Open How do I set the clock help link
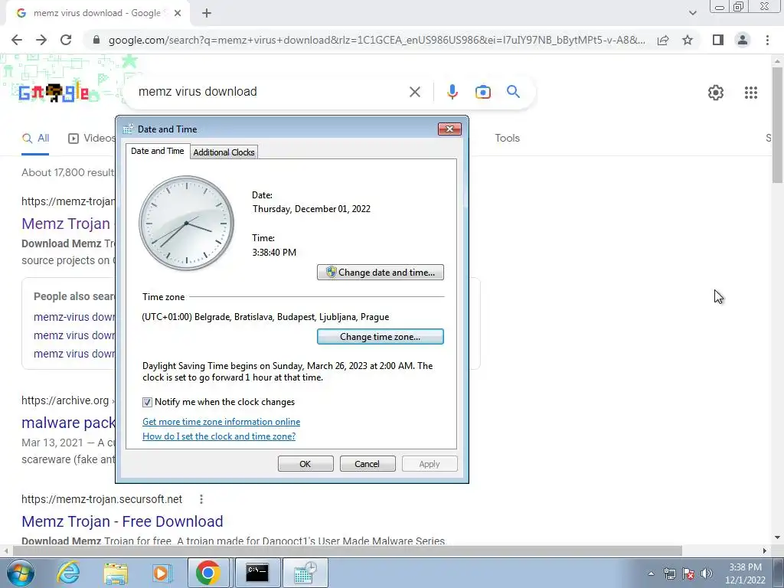784x588 pixels. click(219, 436)
